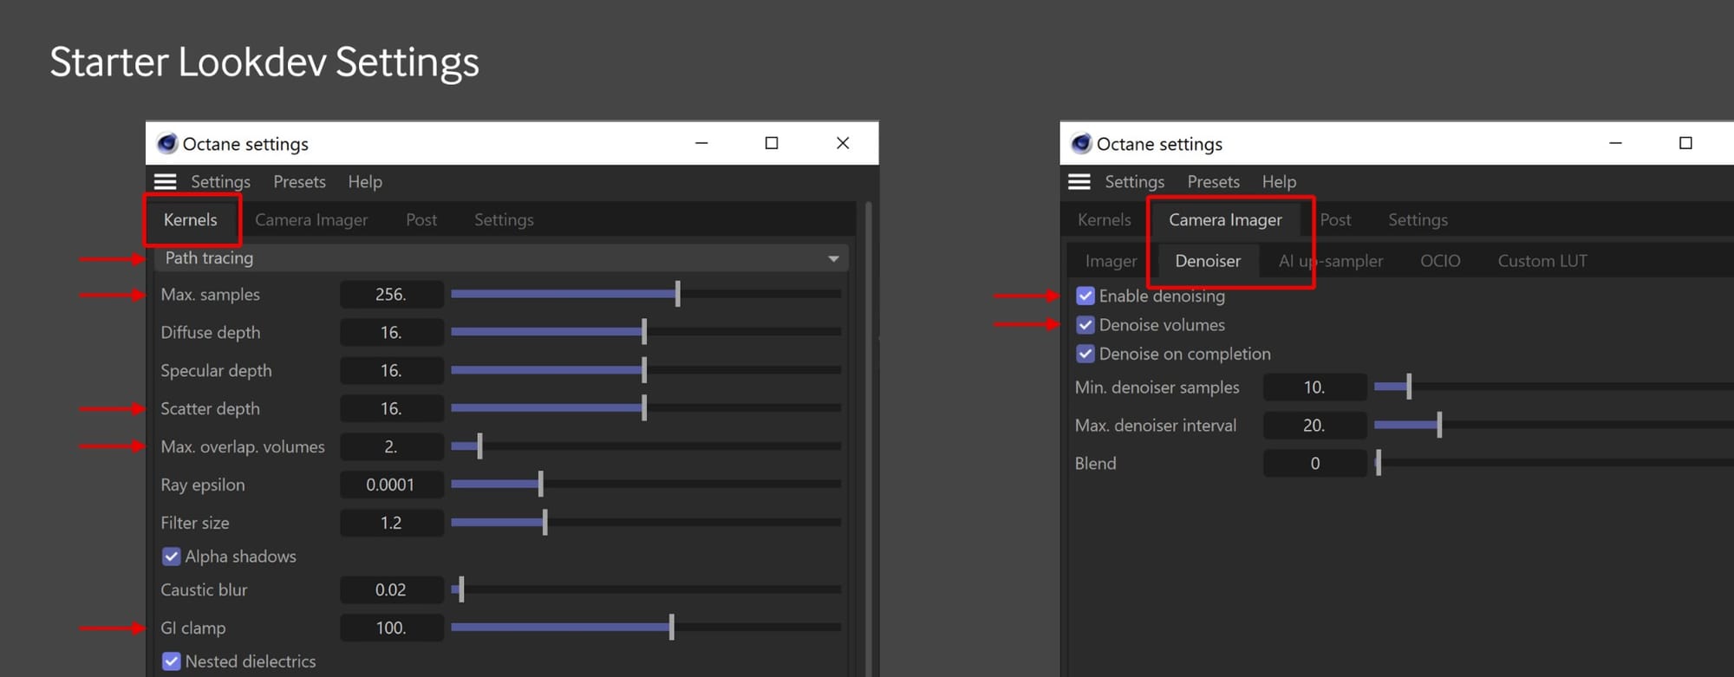Open the Settings tab in left window

[x=504, y=220]
